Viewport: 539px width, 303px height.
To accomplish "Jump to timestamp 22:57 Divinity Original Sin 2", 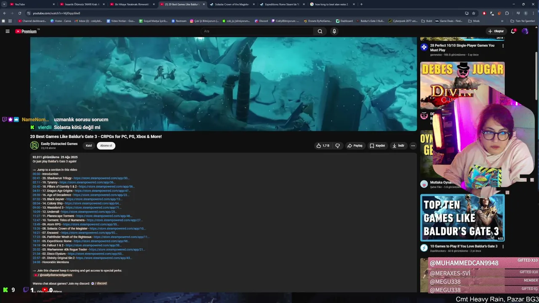I will coord(36,258).
